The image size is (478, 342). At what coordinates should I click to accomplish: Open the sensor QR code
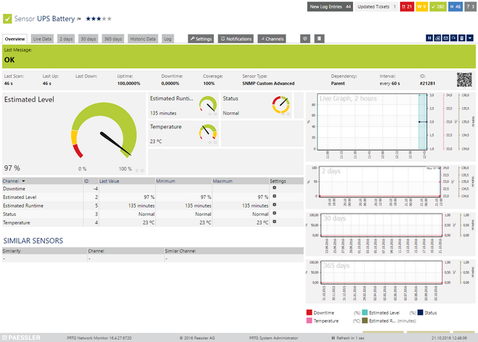pyautogui.click(x=464, y=80)
